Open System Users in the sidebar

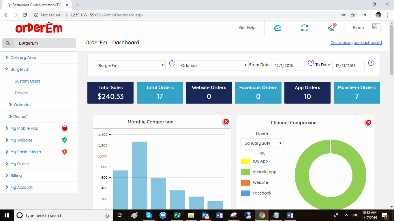28,81
